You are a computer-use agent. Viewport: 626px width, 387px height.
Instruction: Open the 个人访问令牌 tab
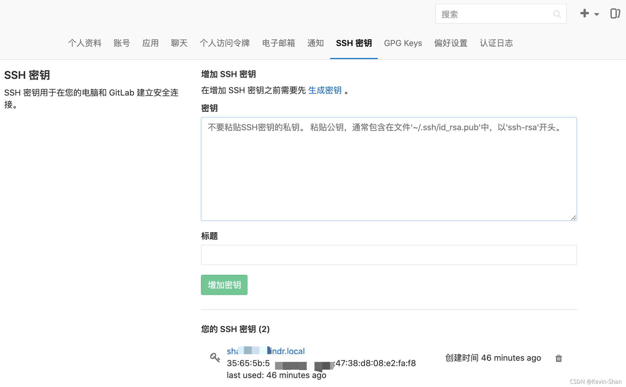225,43
